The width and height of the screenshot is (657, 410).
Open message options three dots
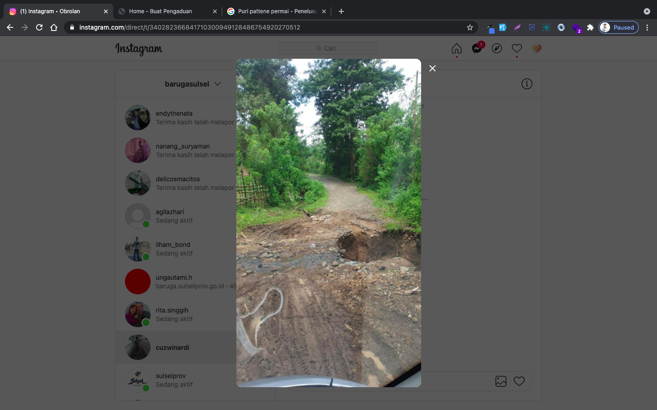[x=424, y=200]
